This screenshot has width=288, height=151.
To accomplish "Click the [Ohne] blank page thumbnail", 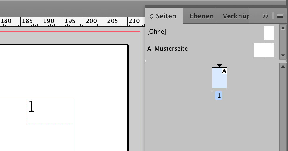I will coord(269,33).
